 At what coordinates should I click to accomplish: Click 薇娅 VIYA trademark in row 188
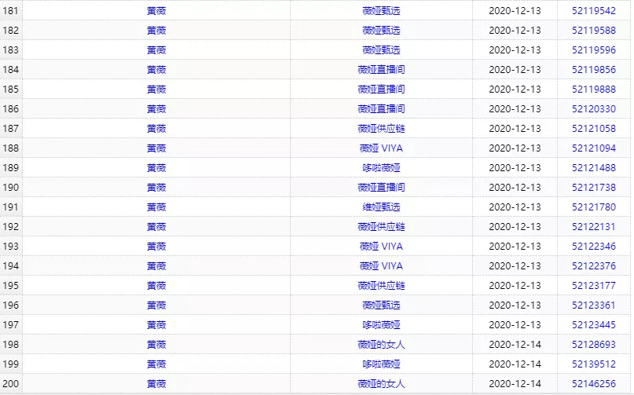pyautogui.click(x=381, y=148)
